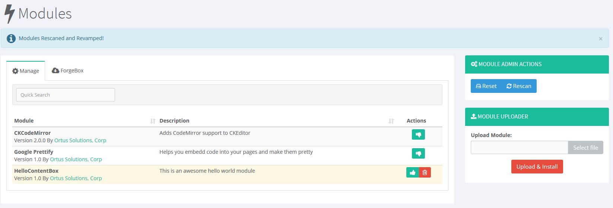Click the Upload & Install button
Screen dimensions: 613x208
(537, 166)
